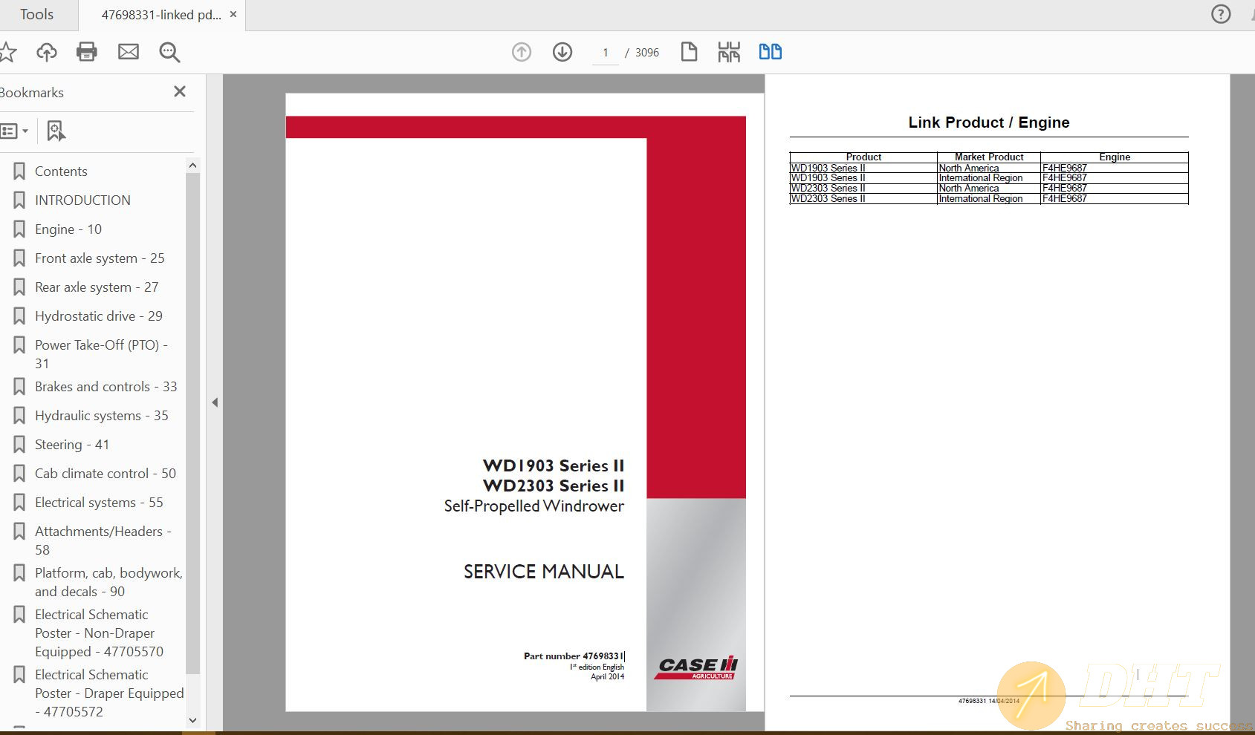Open Rear axle system - 27 bookmark
Image resolution: width=1255 pixels, height=735 pixels.
tap(97, 287)
